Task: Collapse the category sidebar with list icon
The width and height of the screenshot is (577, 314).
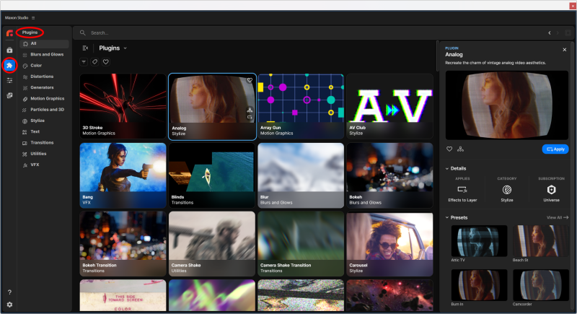Action: (x=85, y=48)
